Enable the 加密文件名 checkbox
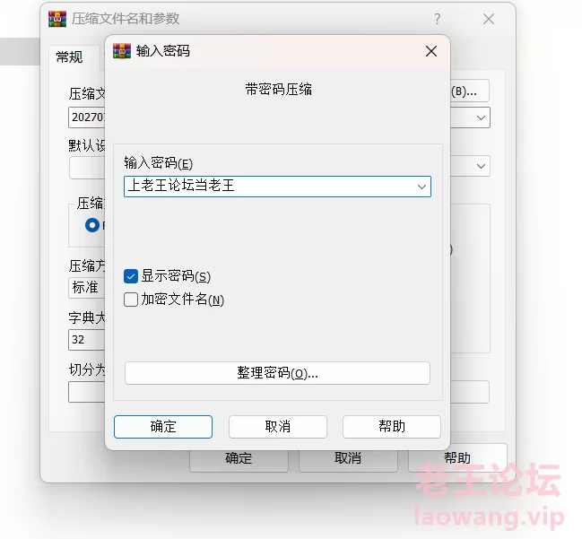The height and width of the screenshot is (539, 582). point(131,300)
